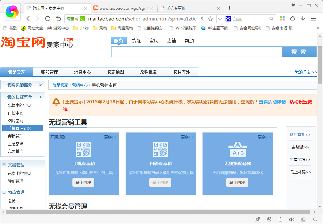
Task: Collapse the 交易管理 section
Action: click(4, 164)
